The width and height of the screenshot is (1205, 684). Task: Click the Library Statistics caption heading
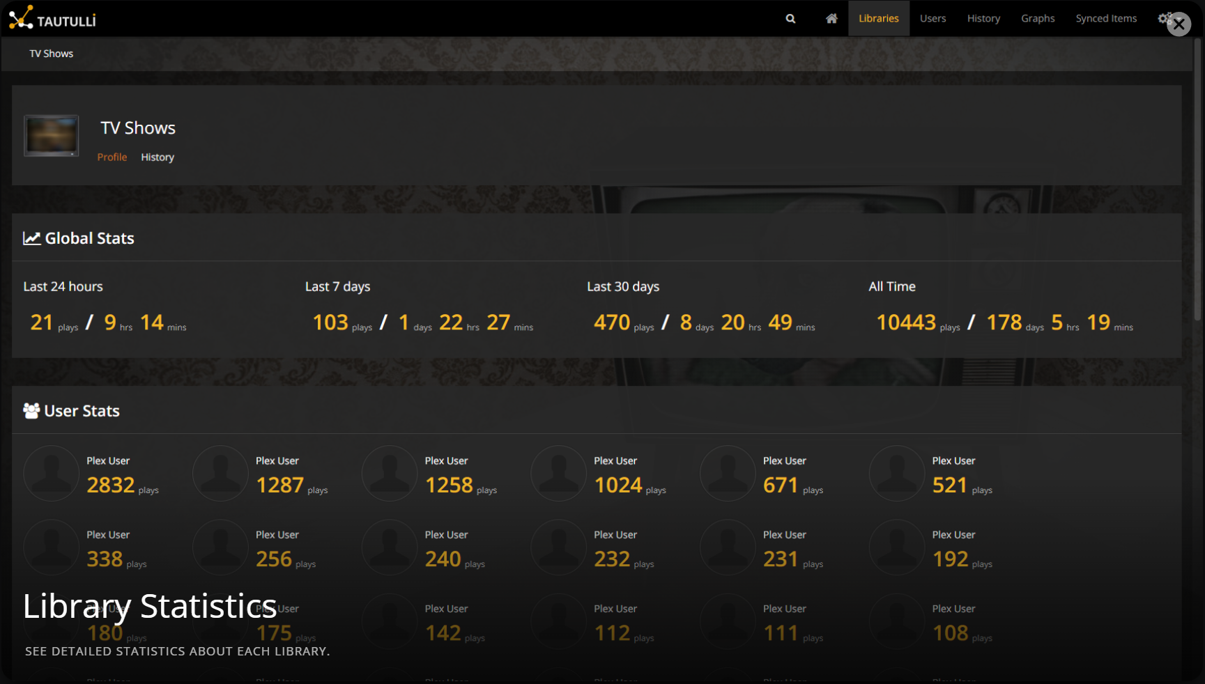pyautogui.click(x=150, y=606)
